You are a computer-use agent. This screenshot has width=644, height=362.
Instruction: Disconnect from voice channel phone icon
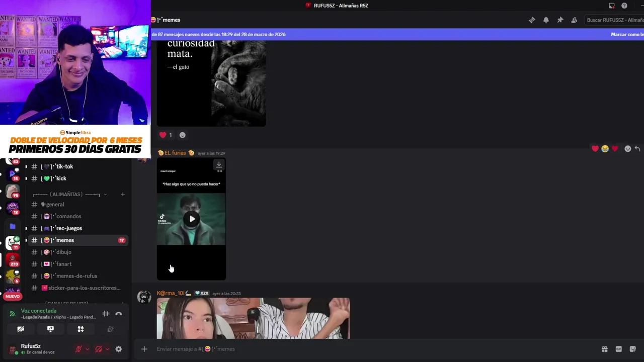point(119,314)
